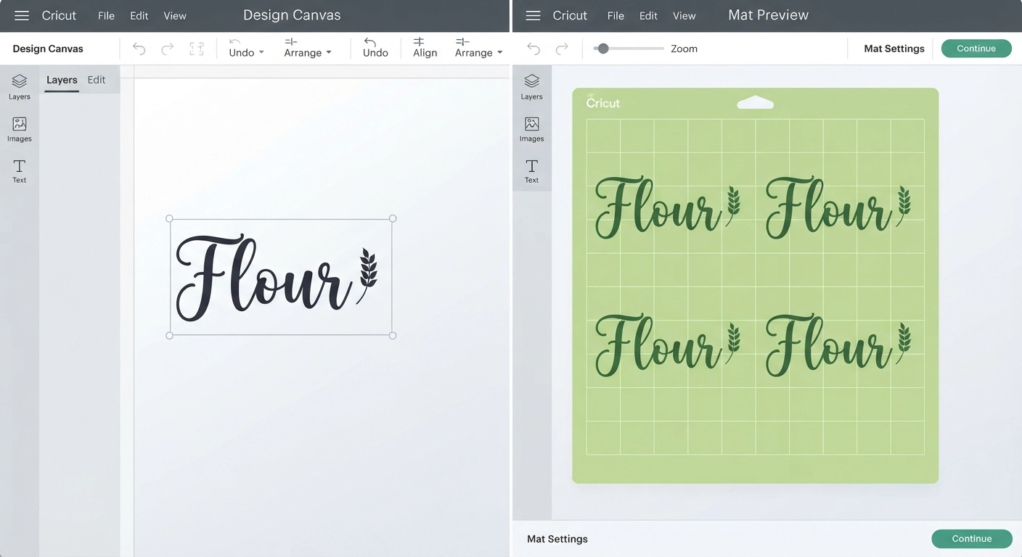Click redo arrow in Mat Preview toolbar
The image size is (1022, 557).
point(562,49)
